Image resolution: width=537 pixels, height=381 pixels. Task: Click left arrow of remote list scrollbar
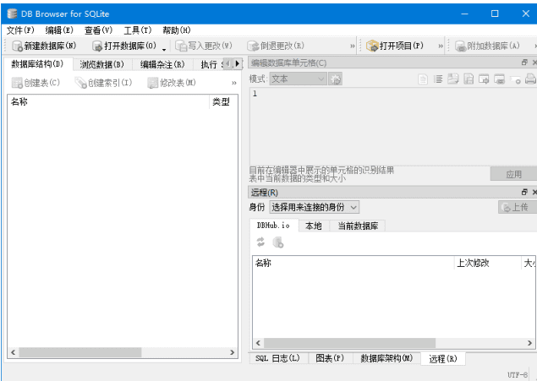258,343
